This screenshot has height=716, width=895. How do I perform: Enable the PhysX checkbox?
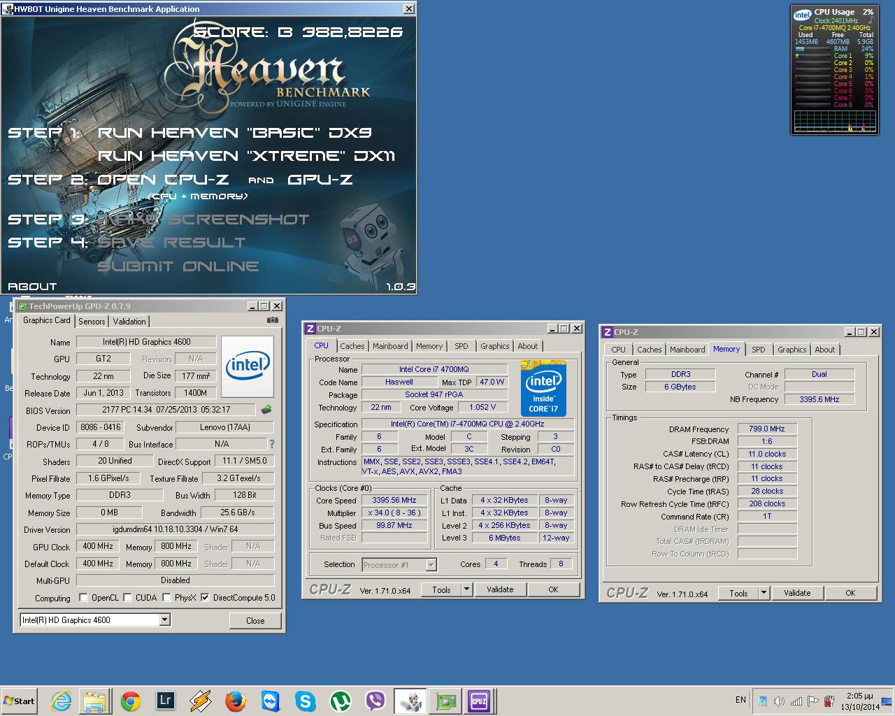point(167,597)
